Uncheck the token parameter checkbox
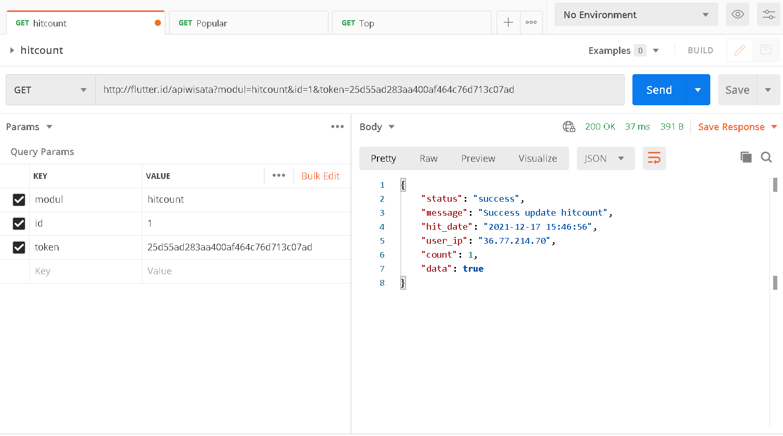783x436 pixels. [19, 247]
